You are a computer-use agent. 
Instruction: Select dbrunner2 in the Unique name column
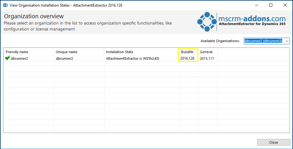click(x=65, y=58)
